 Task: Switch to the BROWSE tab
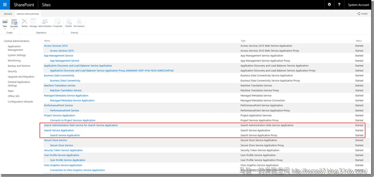pos(8,14)
